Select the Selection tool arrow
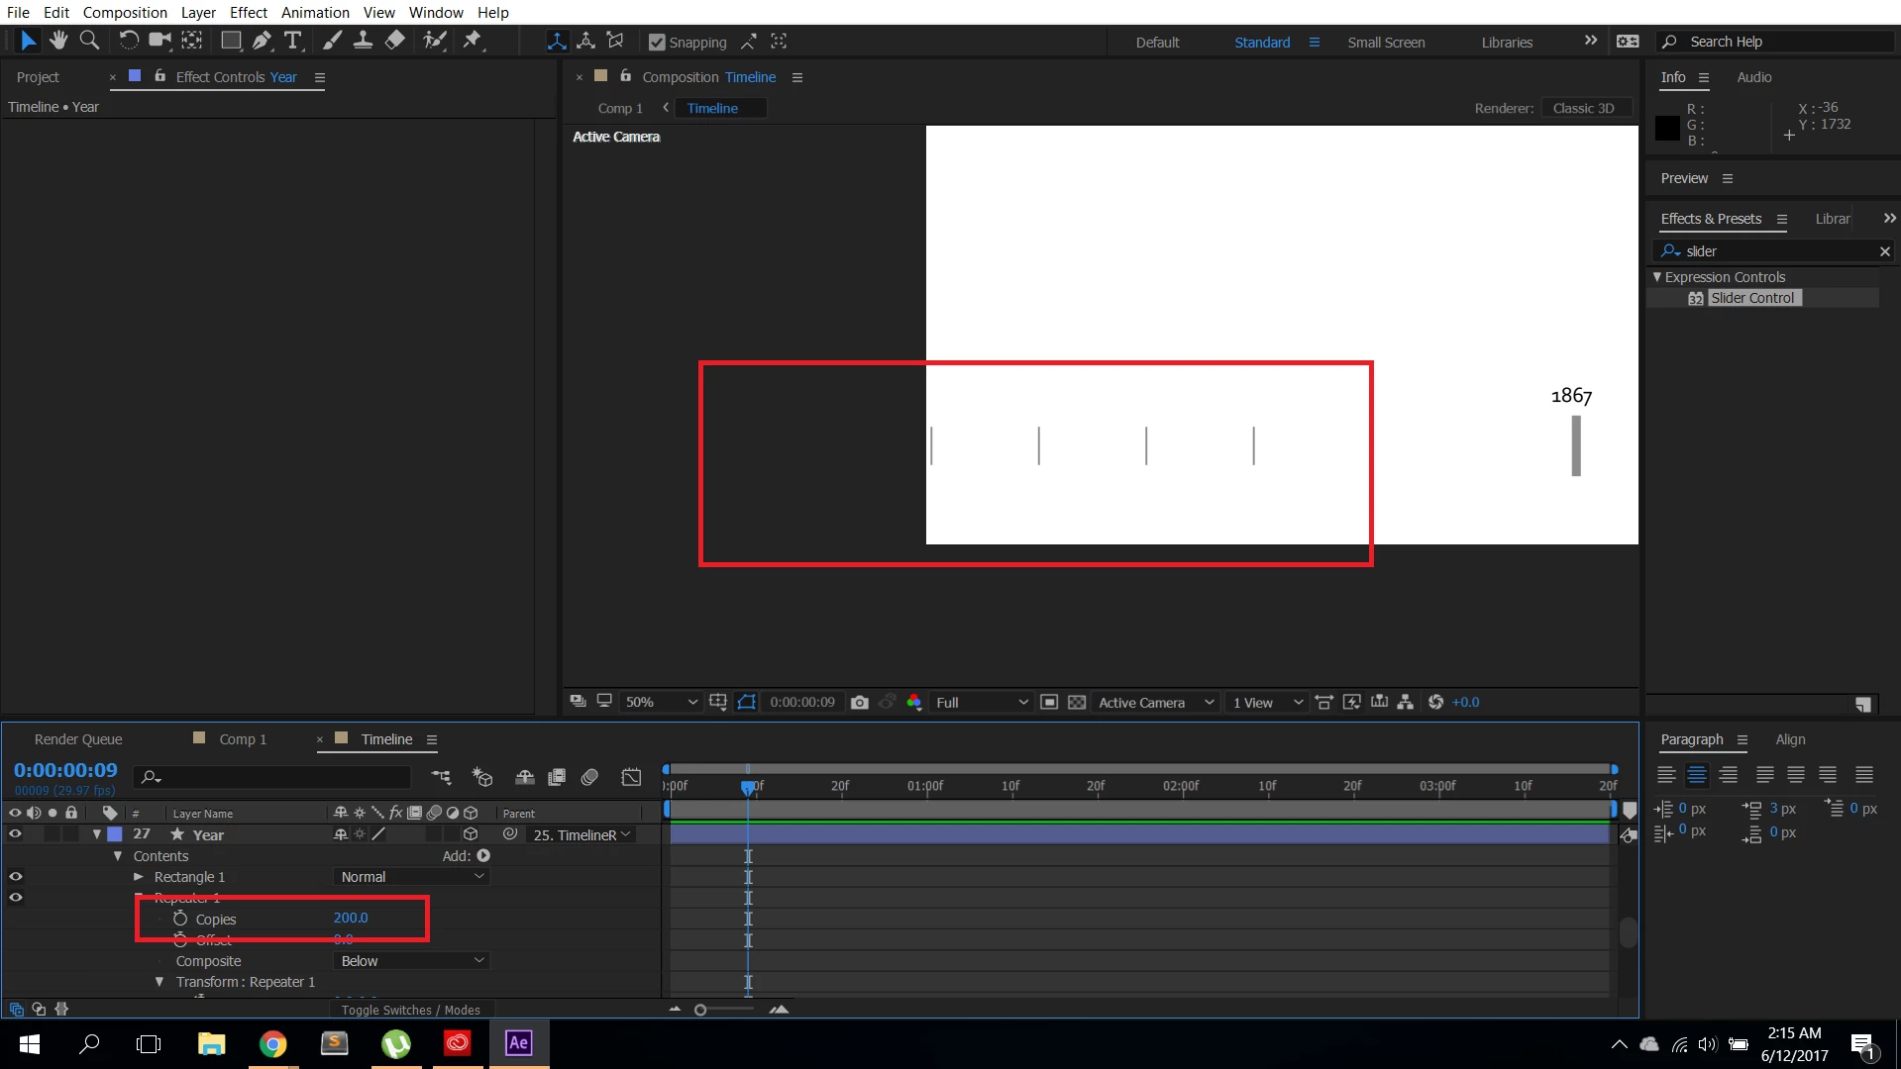 point(28,41)
